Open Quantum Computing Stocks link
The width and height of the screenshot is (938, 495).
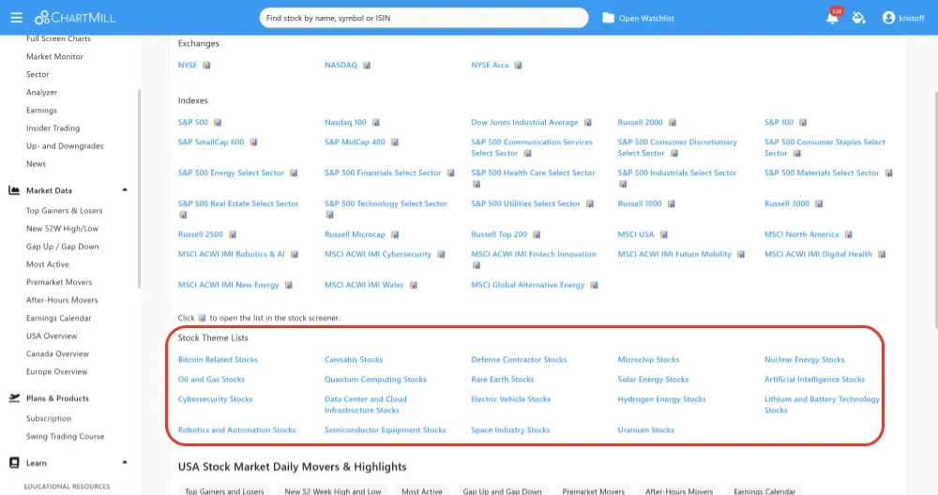pyautogui.click(x=375, y=380)
